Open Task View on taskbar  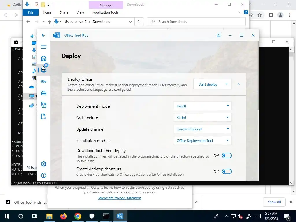pos(35,216)
